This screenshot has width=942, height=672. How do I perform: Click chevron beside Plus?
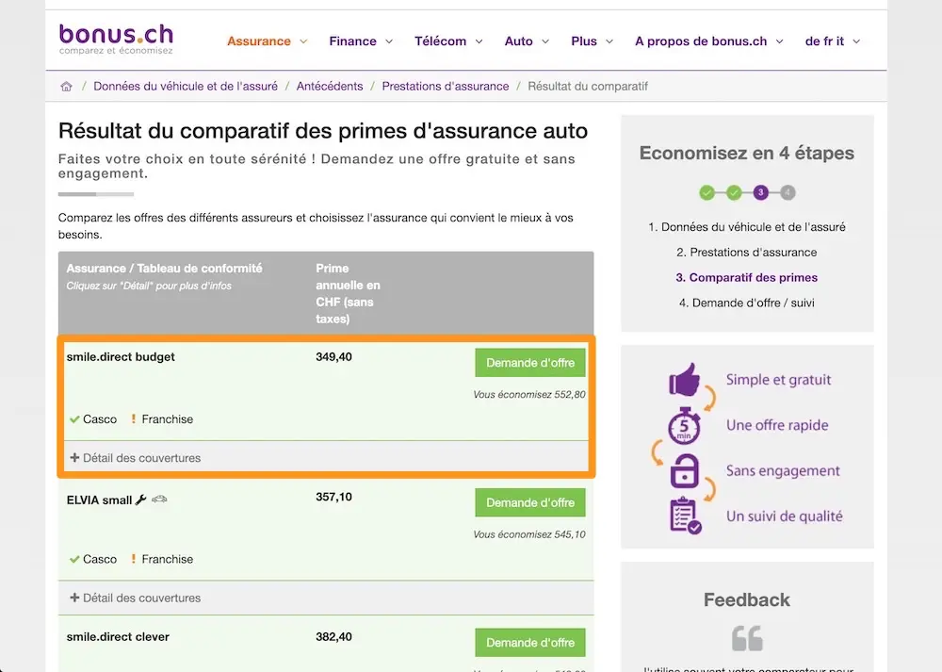click(609, 41)
